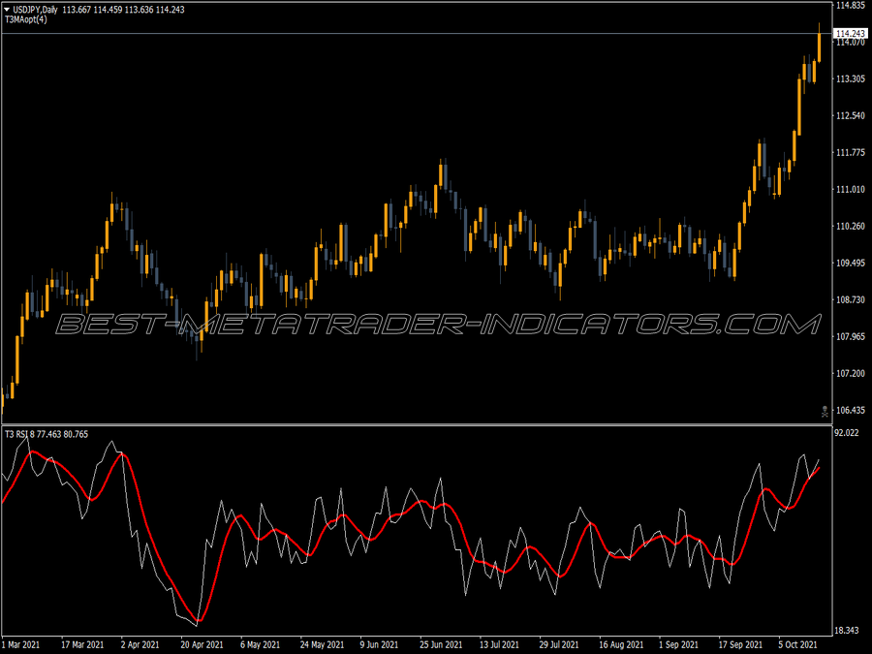This screenshot has height=654, width=872.
Task: Open the USDJPY chart dropdown arrow
Action: click(x=7, y=10)
